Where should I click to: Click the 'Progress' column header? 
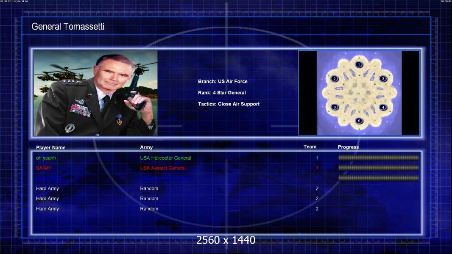tap(348, 147)
